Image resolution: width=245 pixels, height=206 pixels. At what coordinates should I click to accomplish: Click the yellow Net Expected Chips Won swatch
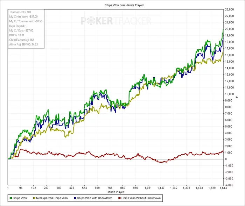click(x=34, y=198)
